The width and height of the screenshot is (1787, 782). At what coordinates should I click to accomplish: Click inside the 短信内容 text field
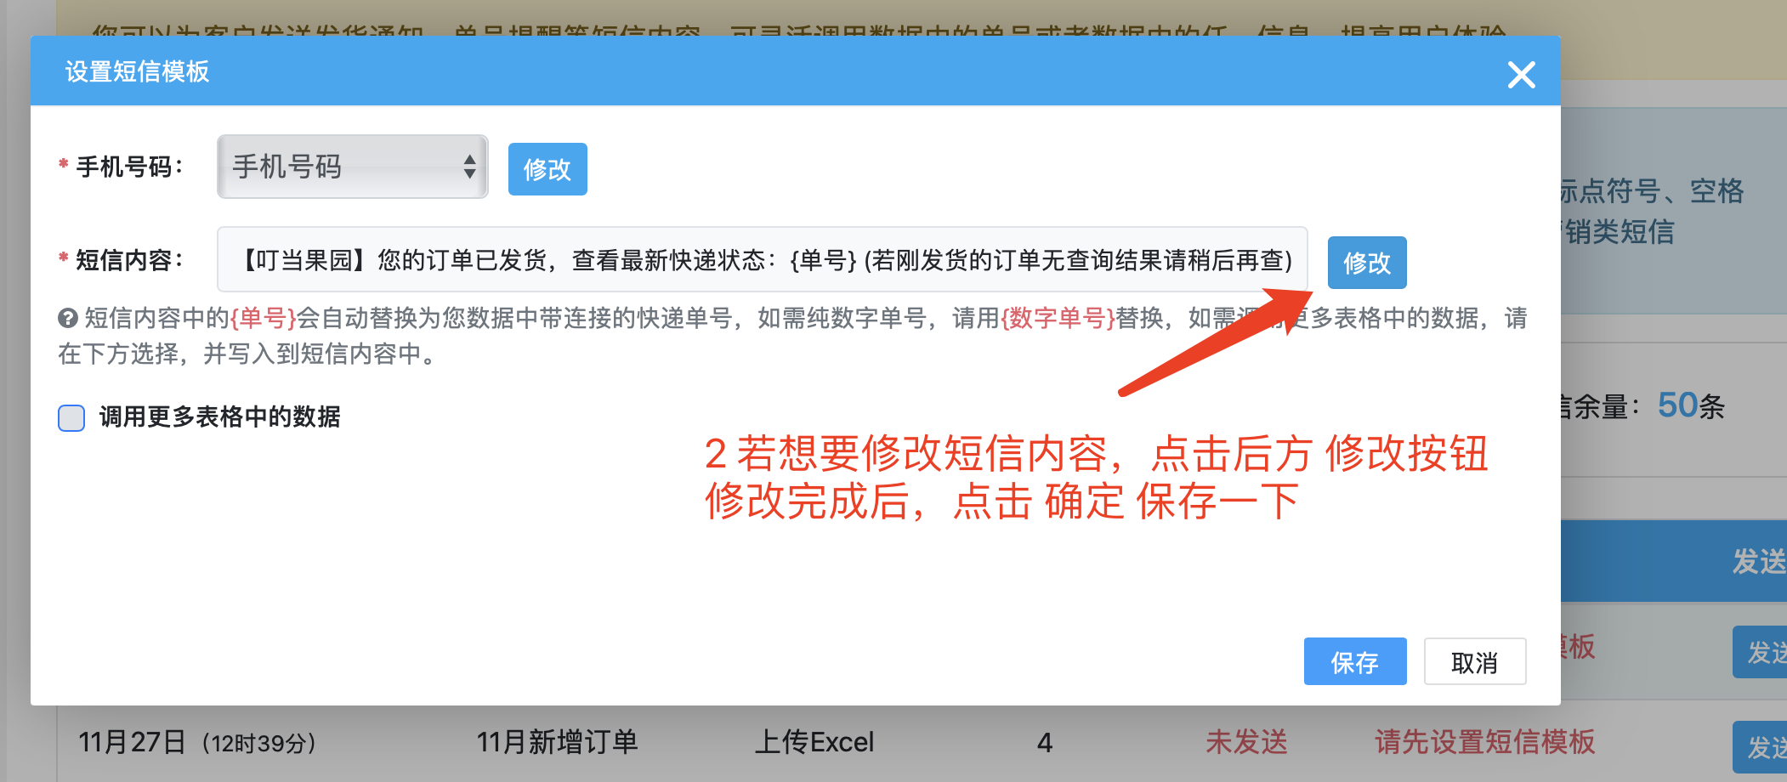pyautogui.click(x=762, y=260)
